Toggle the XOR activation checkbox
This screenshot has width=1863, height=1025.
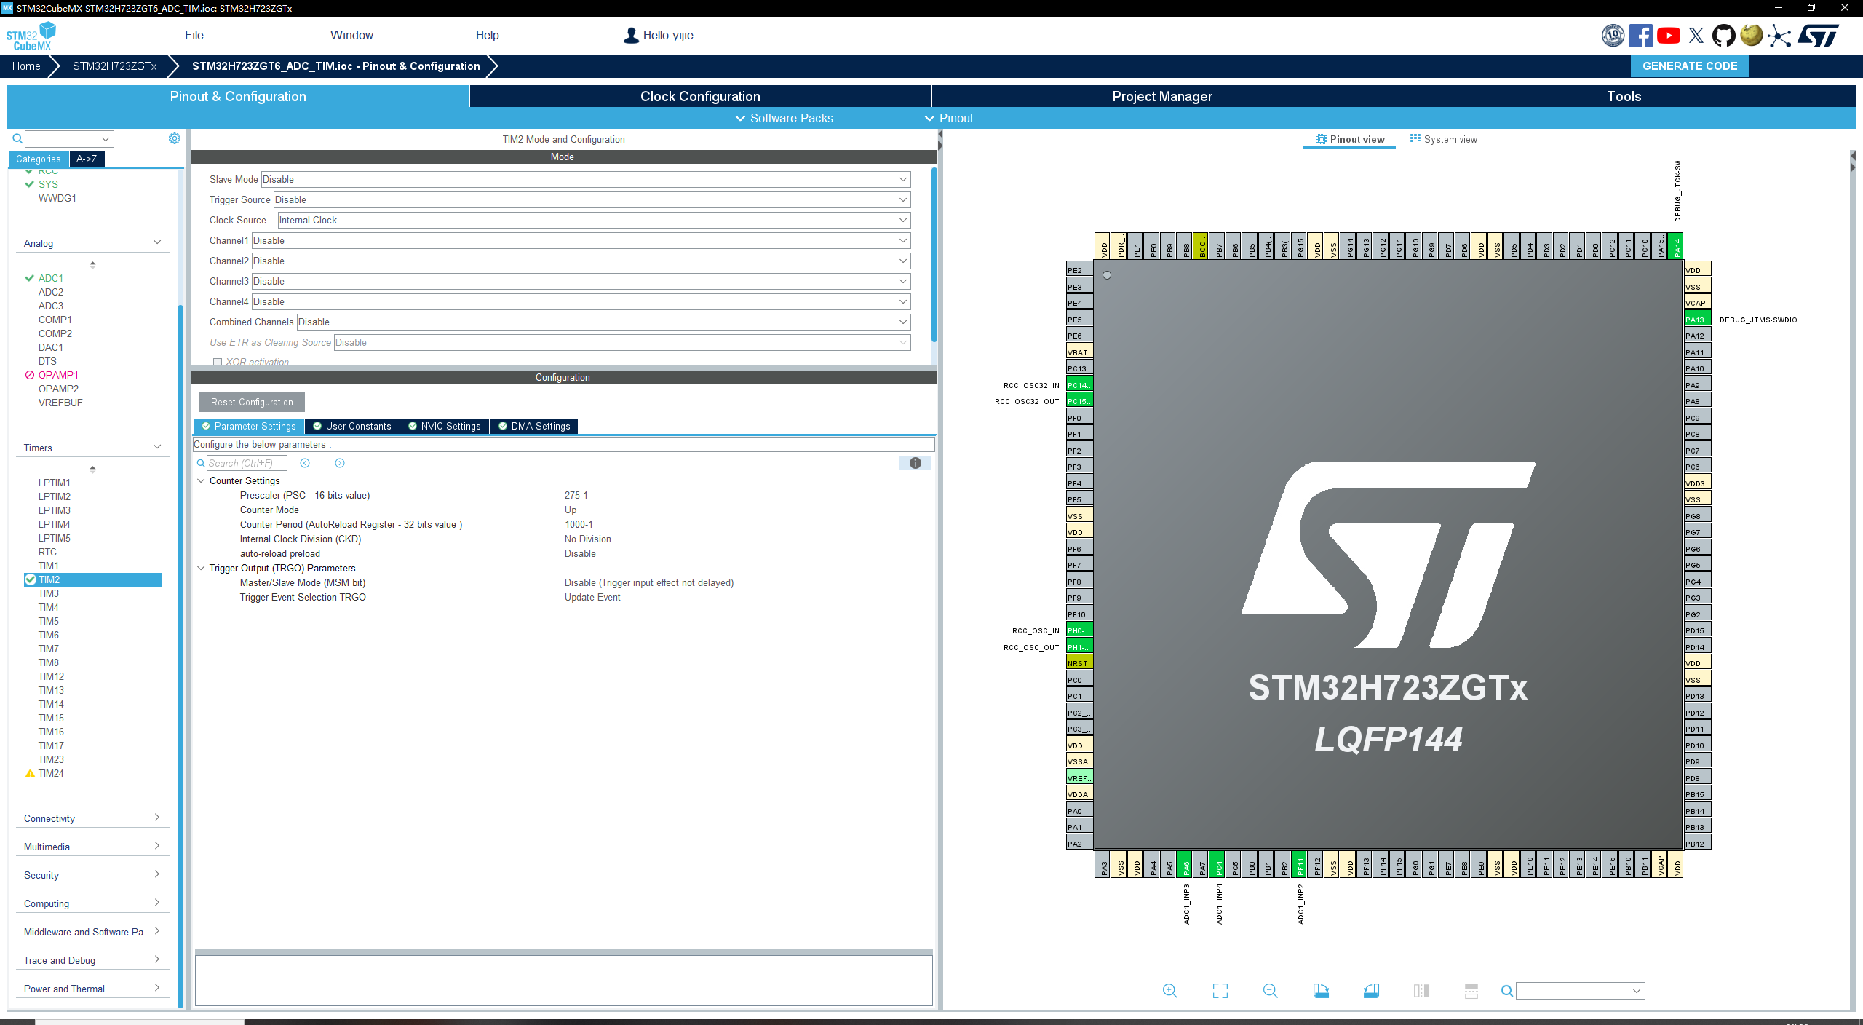click(217, 362)
